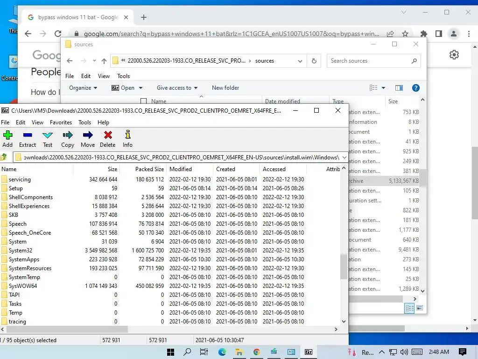The height and width of the screenshot is (359, 478).
Task: Open the 7-Zip View menu
Action: (37, 122)
